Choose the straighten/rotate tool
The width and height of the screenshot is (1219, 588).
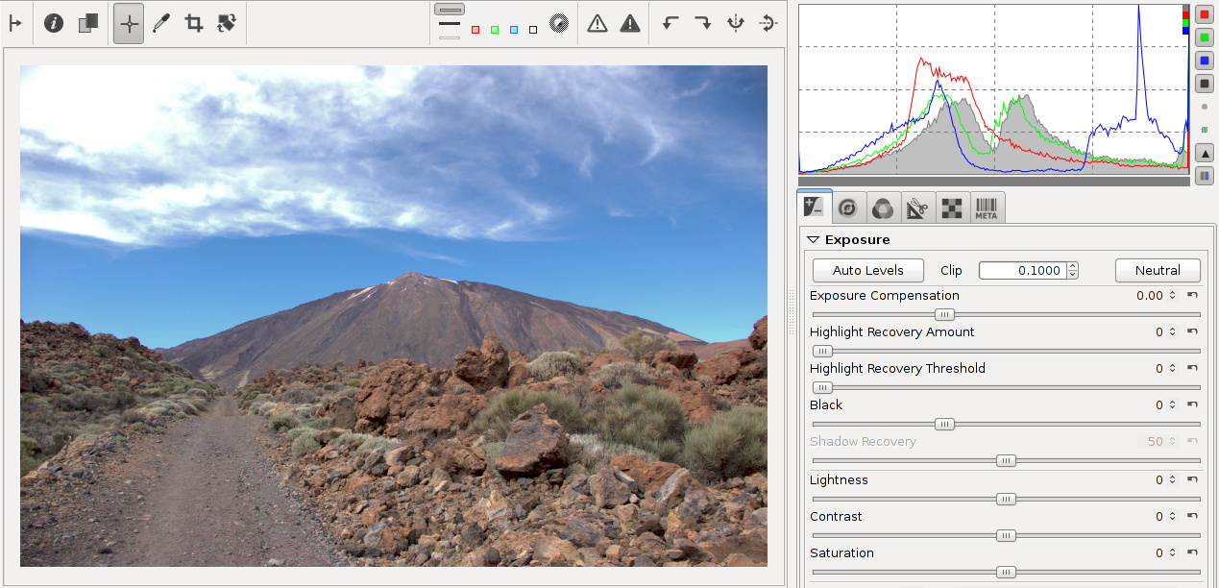(227, 23)
